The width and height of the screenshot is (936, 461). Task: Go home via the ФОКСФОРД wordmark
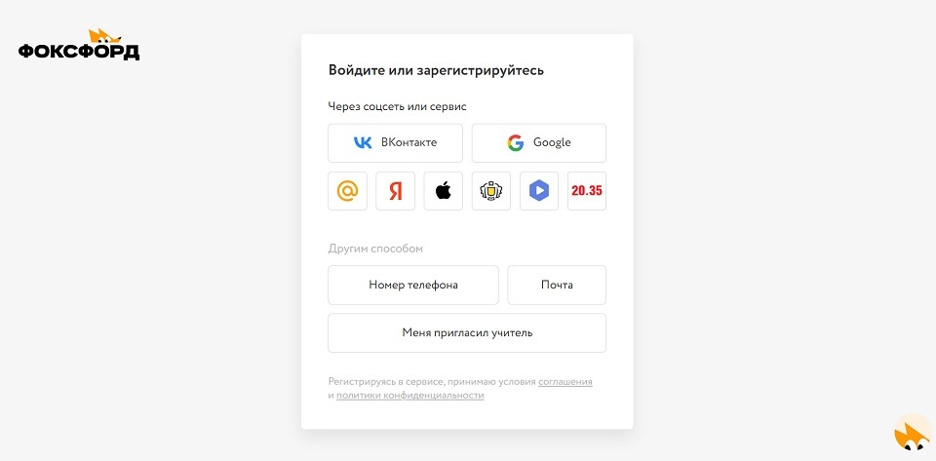click(x=79, y=52)
